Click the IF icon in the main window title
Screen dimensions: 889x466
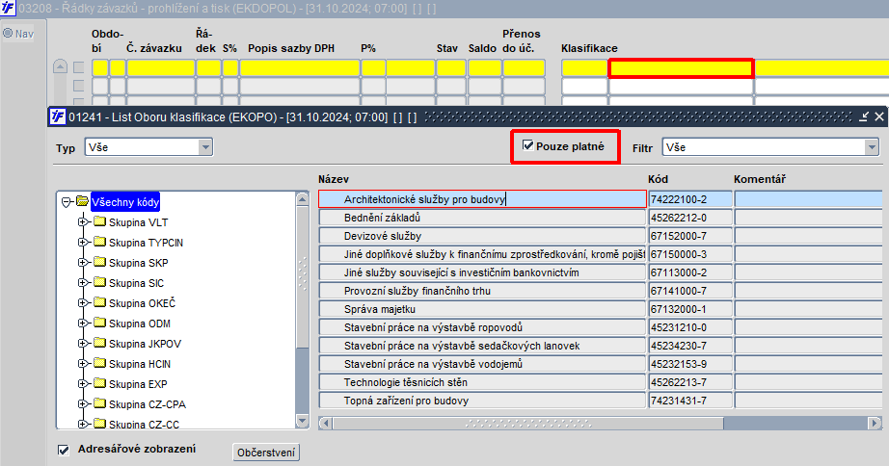coord(8,9)
